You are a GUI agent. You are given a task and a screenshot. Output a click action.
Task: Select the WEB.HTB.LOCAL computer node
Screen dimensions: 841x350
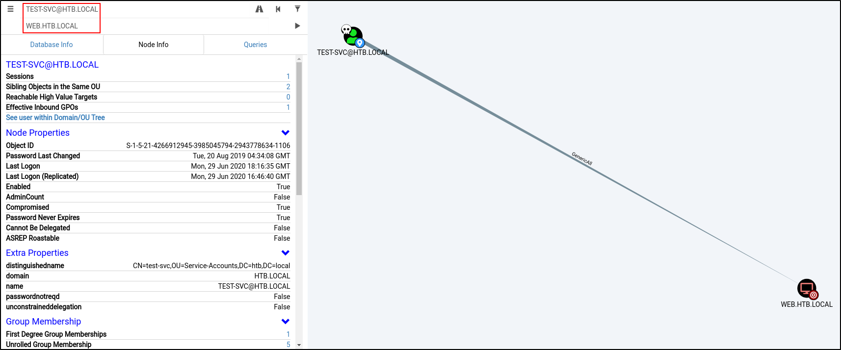806,289
